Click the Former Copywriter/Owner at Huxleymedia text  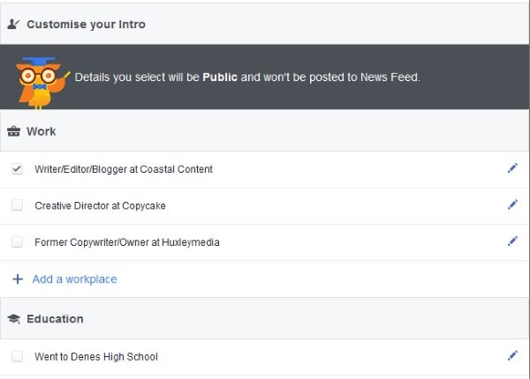pos(127,242)
